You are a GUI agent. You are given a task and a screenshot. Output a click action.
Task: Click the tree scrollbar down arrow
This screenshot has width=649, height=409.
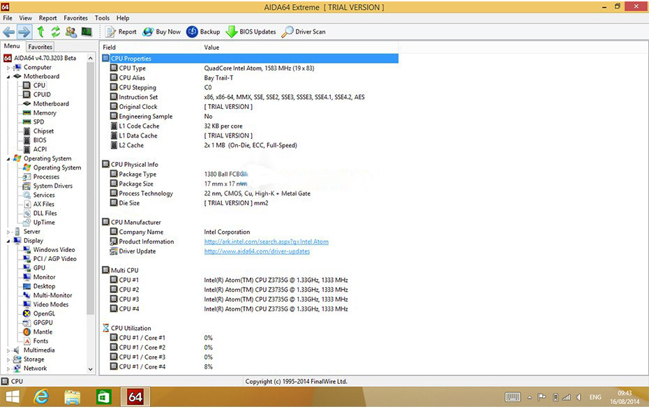[91, 369]
